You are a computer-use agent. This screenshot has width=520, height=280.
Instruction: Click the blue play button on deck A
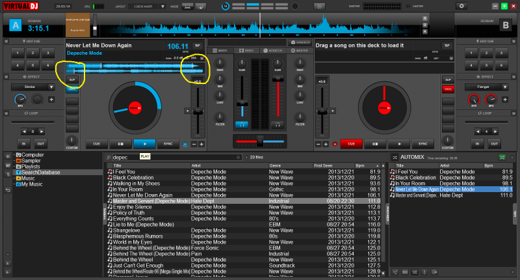pos(144,144)
